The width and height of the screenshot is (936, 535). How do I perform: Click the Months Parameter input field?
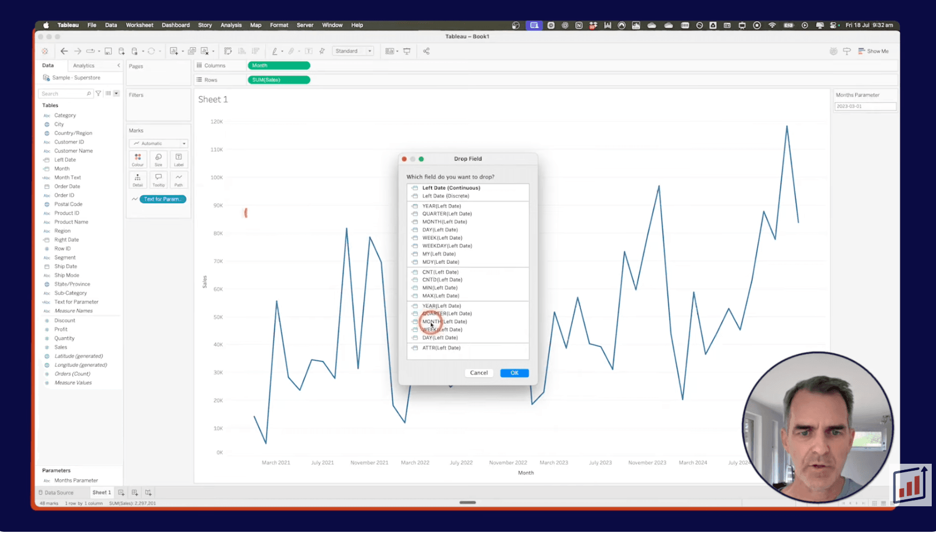[x=865, y=106]
